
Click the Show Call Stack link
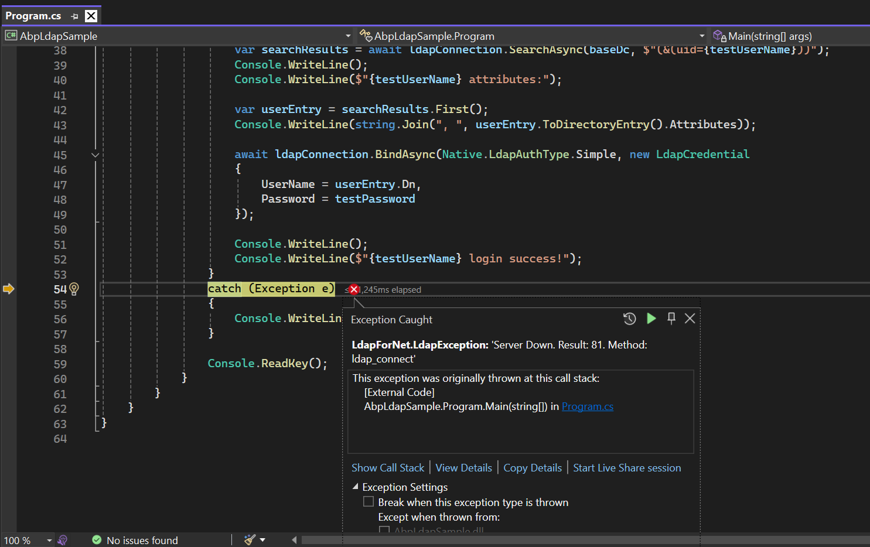click(387, 468)
